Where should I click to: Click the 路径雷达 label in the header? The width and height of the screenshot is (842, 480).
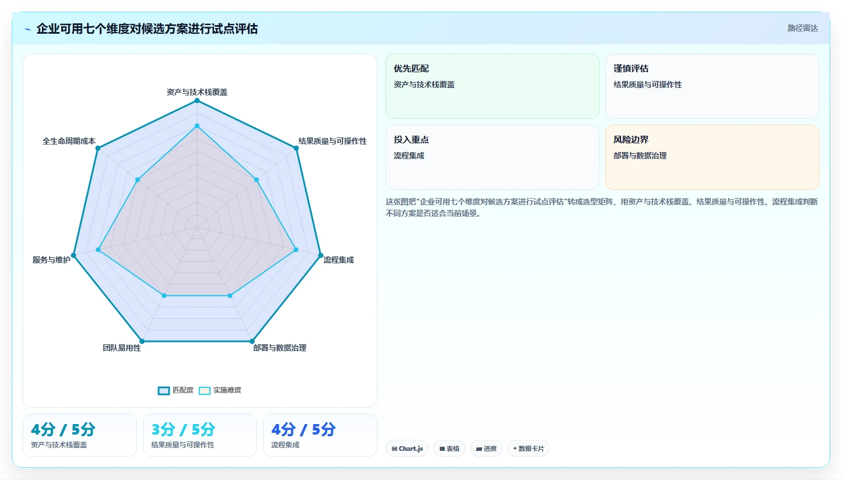tap(803, 28)
